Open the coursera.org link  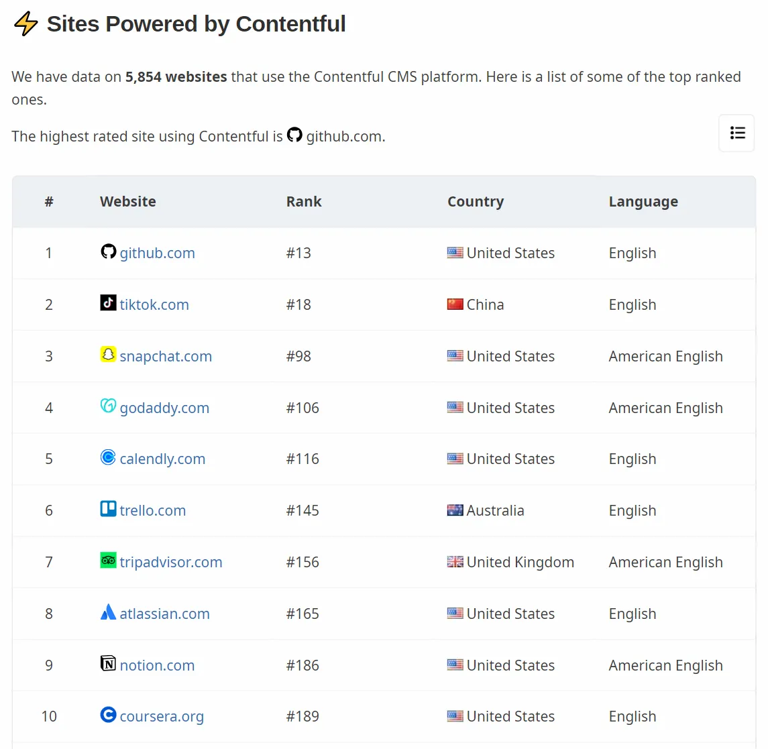click(x=162, y=717)
